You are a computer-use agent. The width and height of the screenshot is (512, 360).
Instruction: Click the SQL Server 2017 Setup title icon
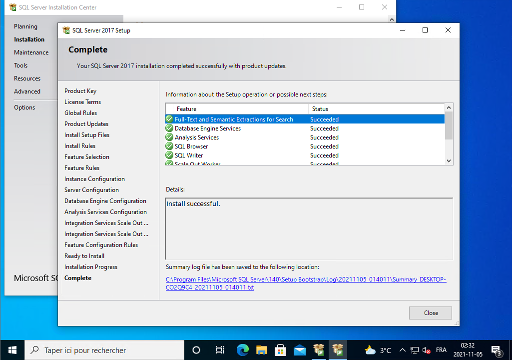66,30
